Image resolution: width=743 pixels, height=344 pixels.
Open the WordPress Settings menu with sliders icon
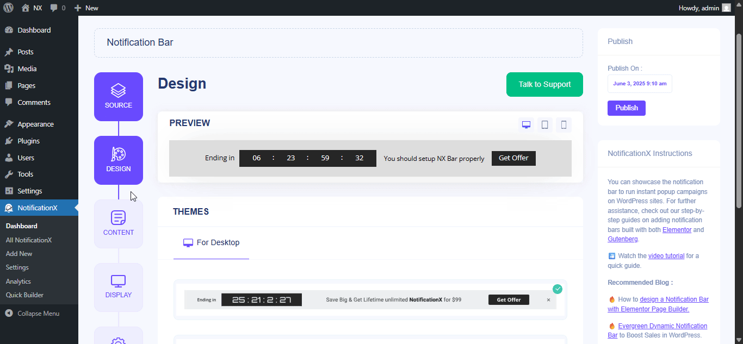coord(39,191)
